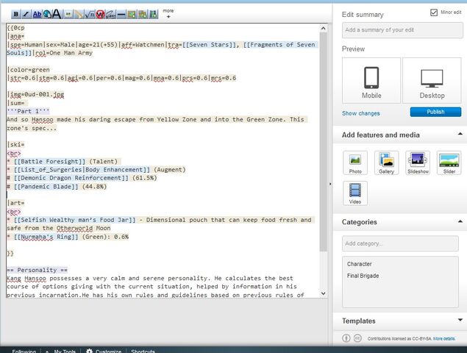Image resolution: width=467 pixels, height=353 pixels.
Task: Add a Slider to the article
Action: pos(449,163)
